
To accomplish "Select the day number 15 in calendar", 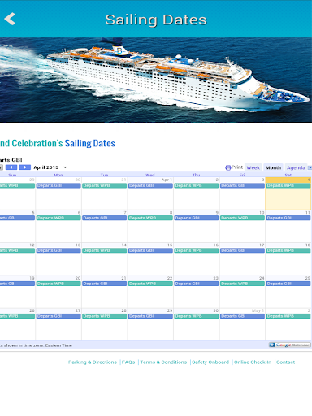I will [x=170, y=245].
